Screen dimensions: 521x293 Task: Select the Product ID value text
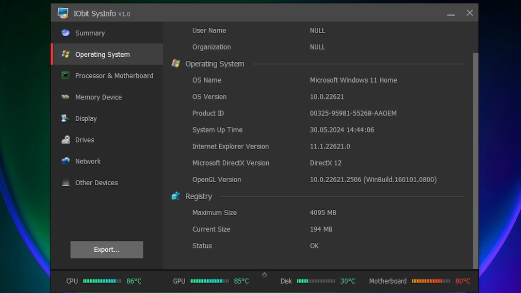coord(353,113)
